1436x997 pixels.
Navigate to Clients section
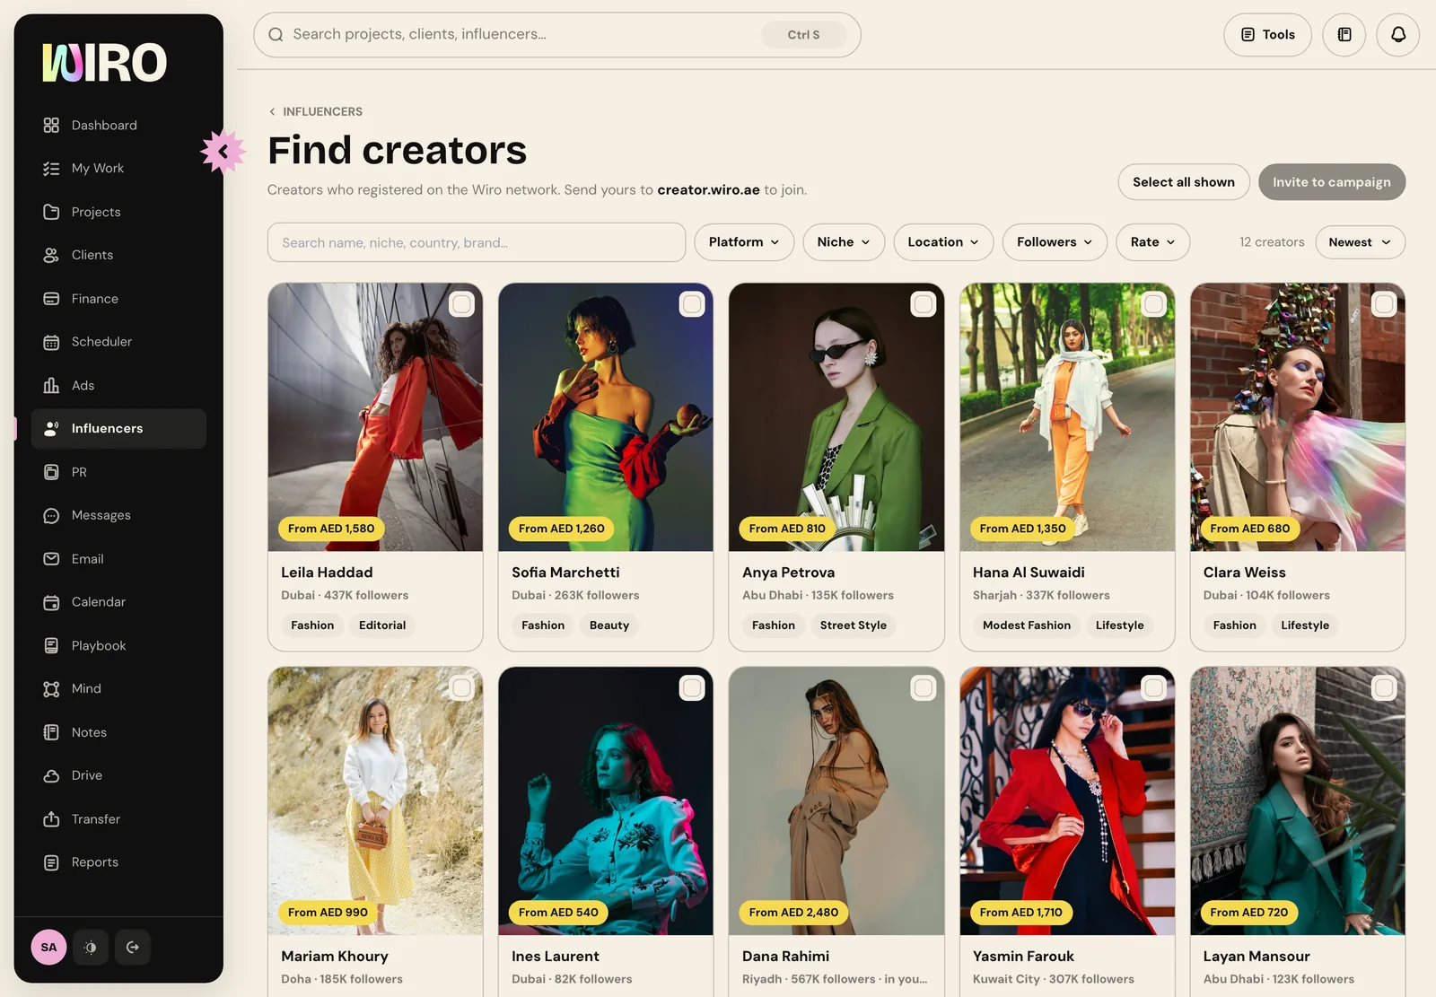(118, 256)
